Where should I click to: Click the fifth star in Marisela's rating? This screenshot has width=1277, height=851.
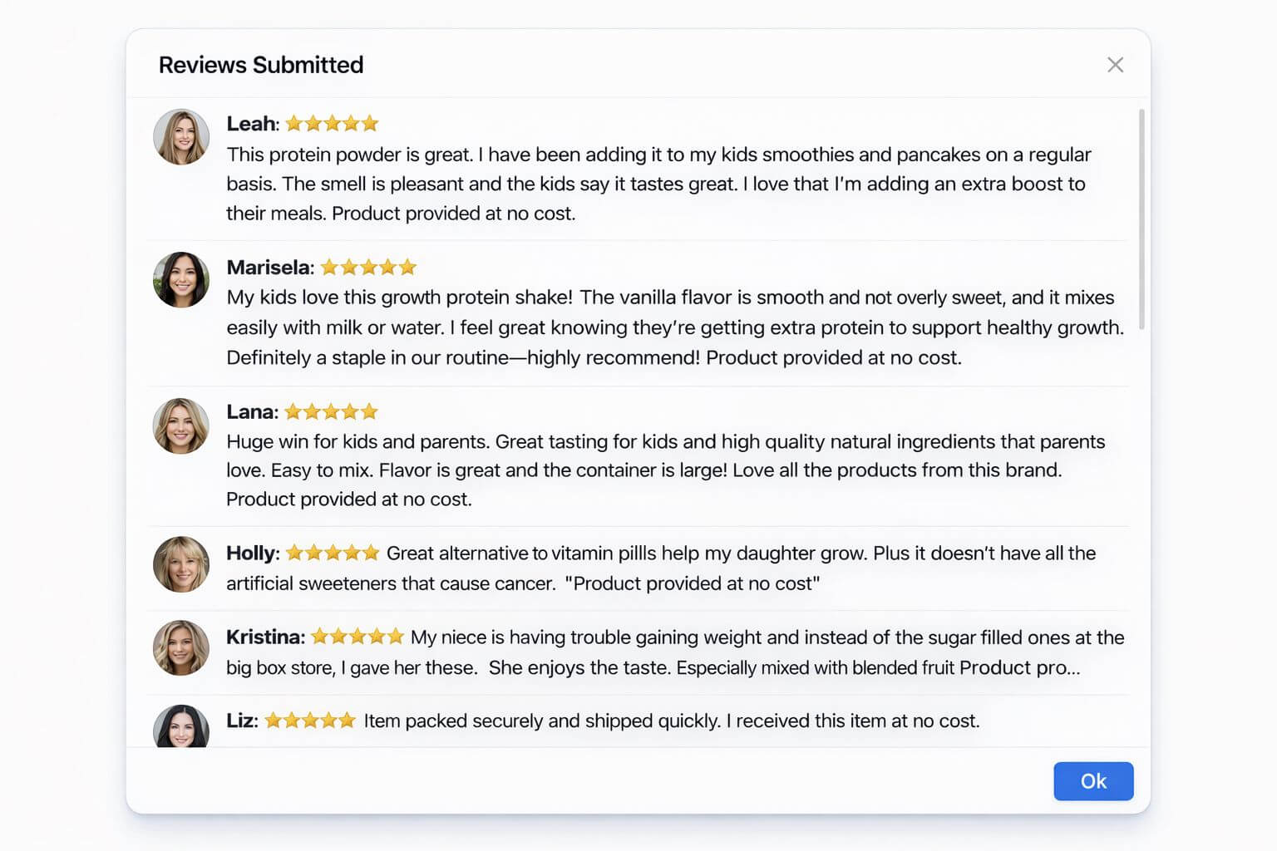tap(408, 267)
